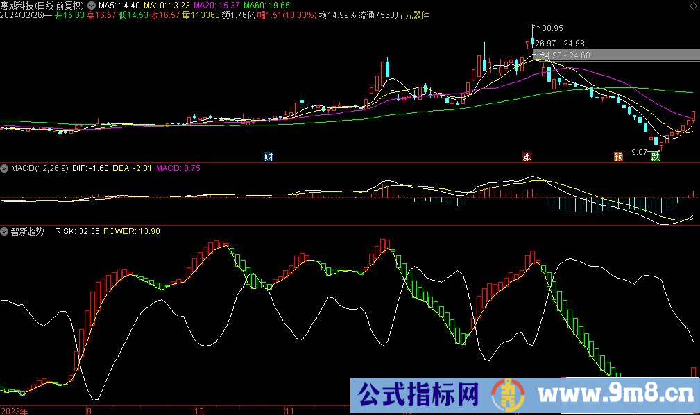The image size is (700, 415).
Task: Click the volume value 量113360
Action: [201, 16]
